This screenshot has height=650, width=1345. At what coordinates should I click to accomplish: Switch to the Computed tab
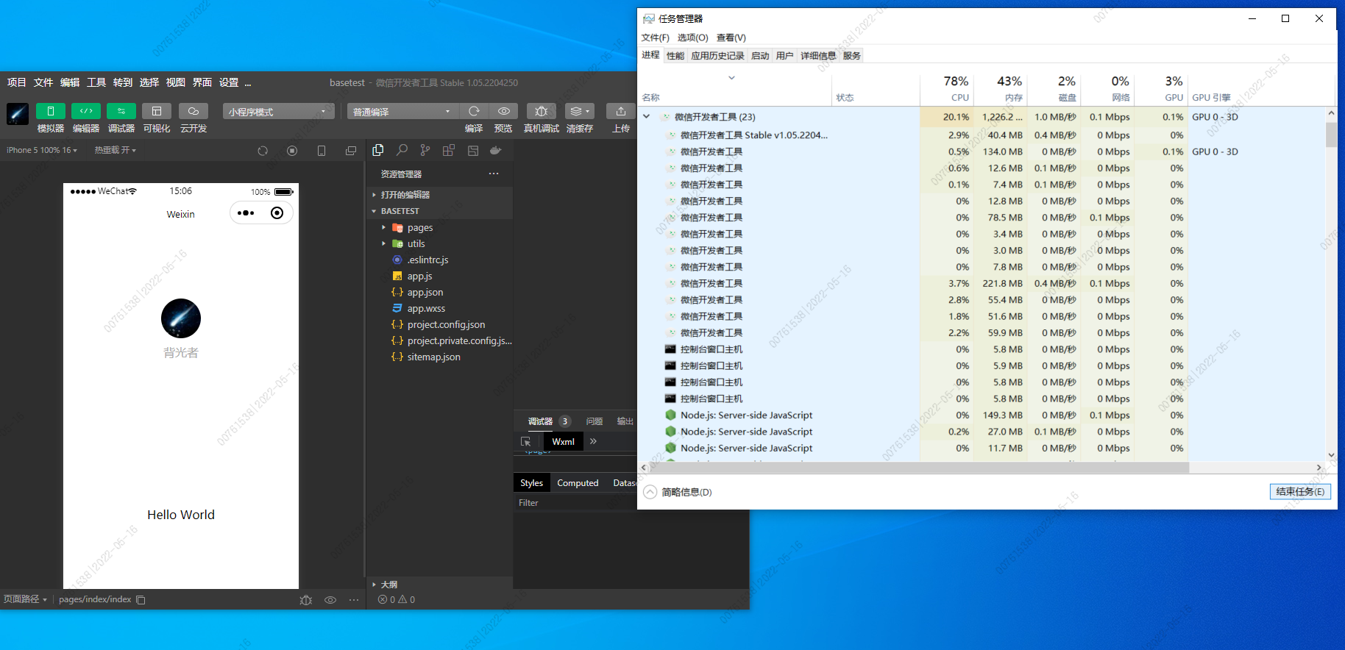click(578, 483)
